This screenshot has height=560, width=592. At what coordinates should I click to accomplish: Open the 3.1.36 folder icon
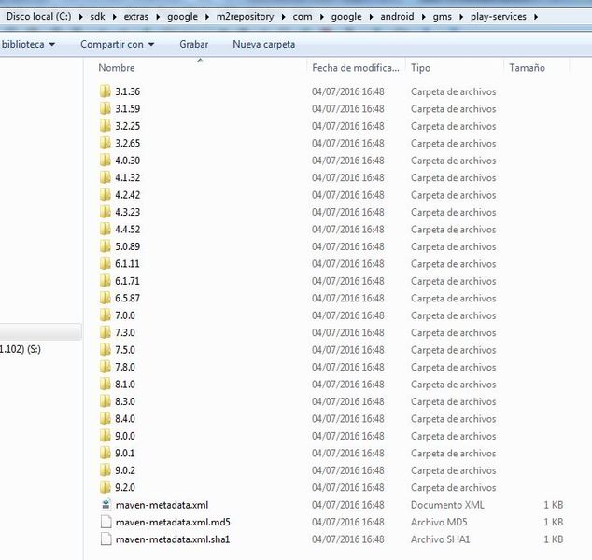(x=106, y=91)
